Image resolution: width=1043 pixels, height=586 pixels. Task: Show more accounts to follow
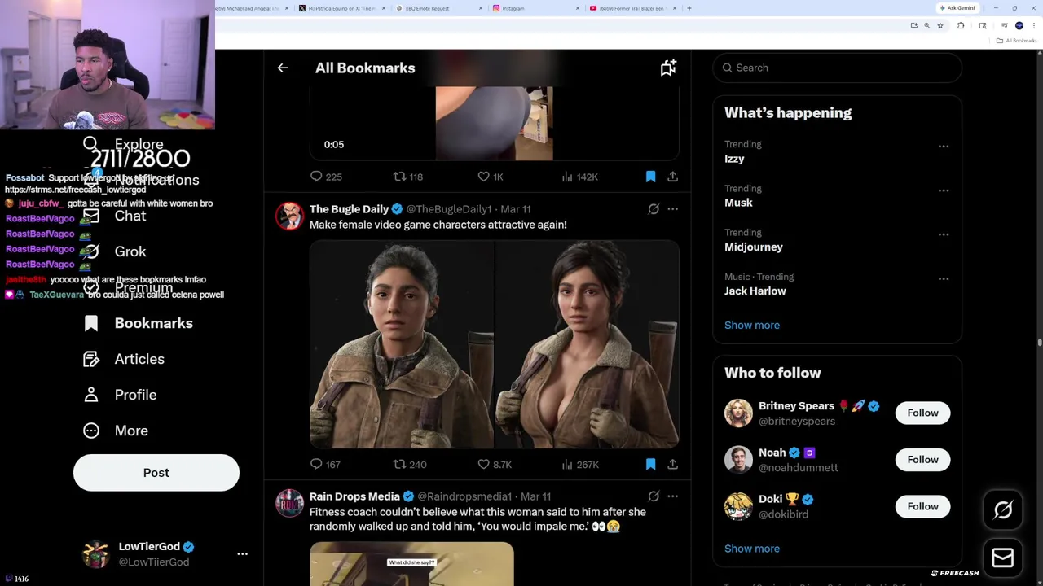752,549
